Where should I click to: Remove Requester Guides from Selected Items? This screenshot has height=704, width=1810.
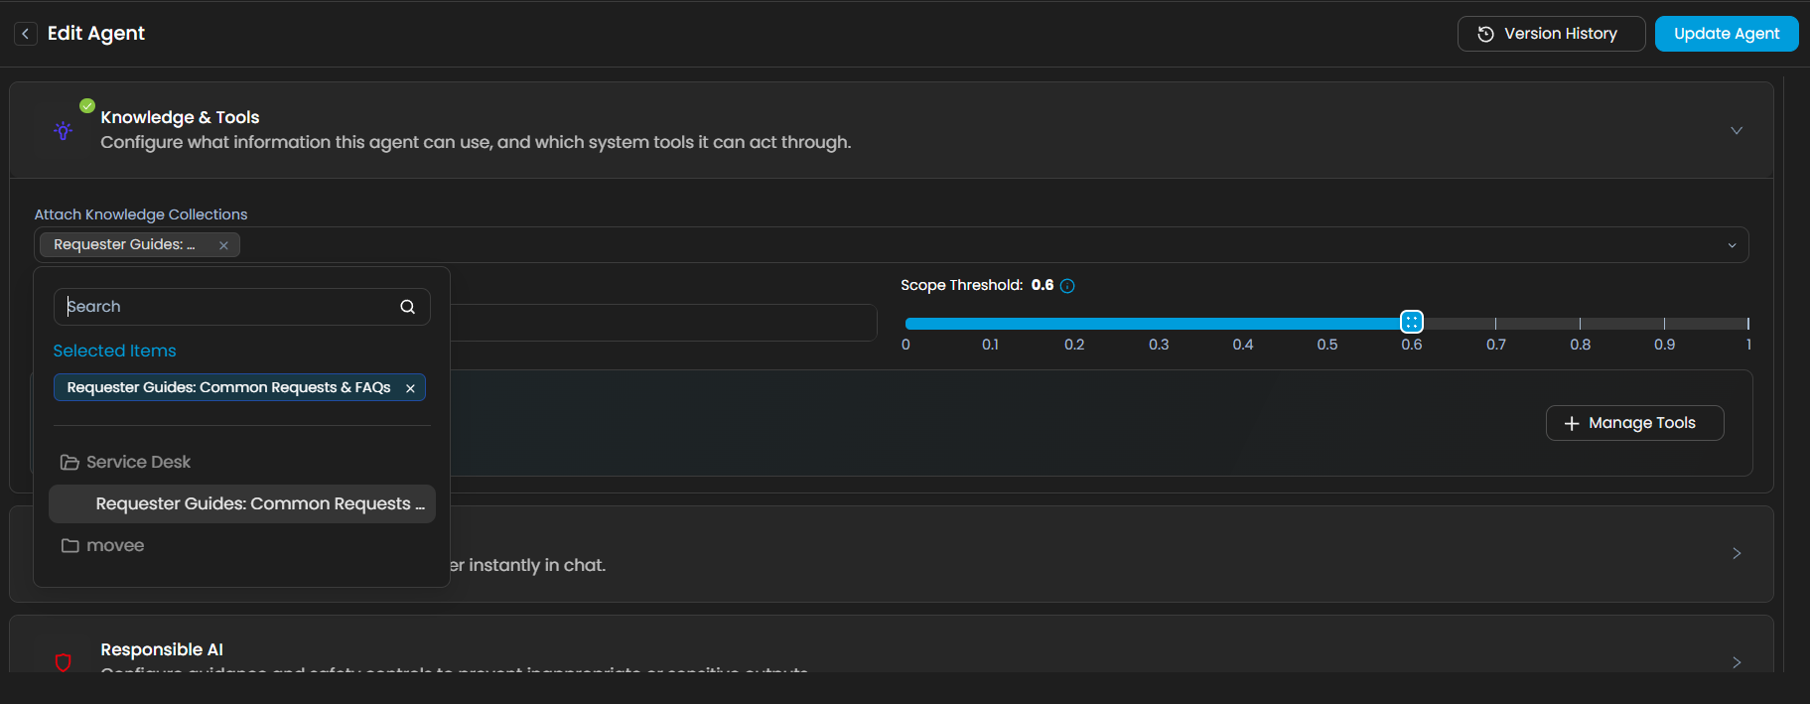[x=410, y=388]
